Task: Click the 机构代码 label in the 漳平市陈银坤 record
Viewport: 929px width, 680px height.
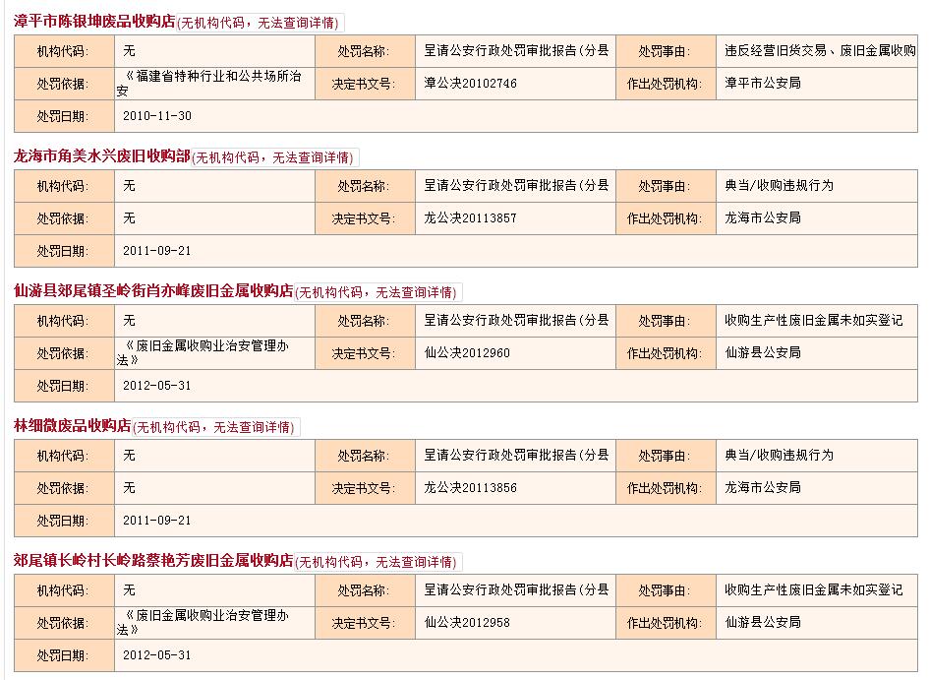Action: [63, 51]
